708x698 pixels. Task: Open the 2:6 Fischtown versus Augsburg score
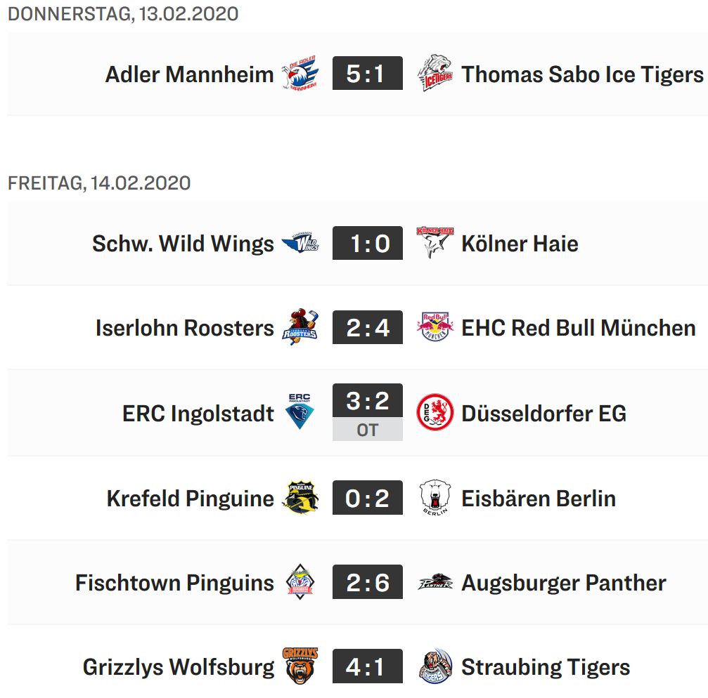click(x=368, y=582)
